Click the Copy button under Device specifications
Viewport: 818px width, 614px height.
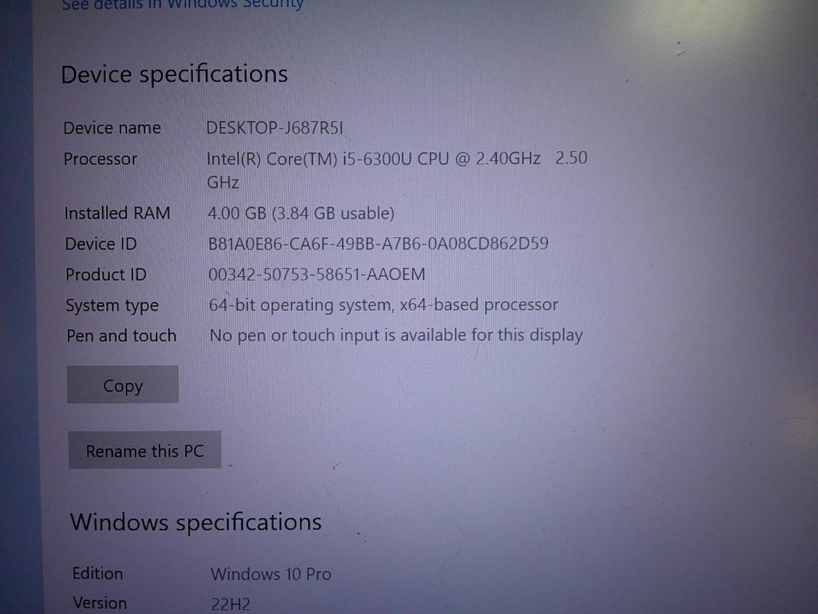123,384
